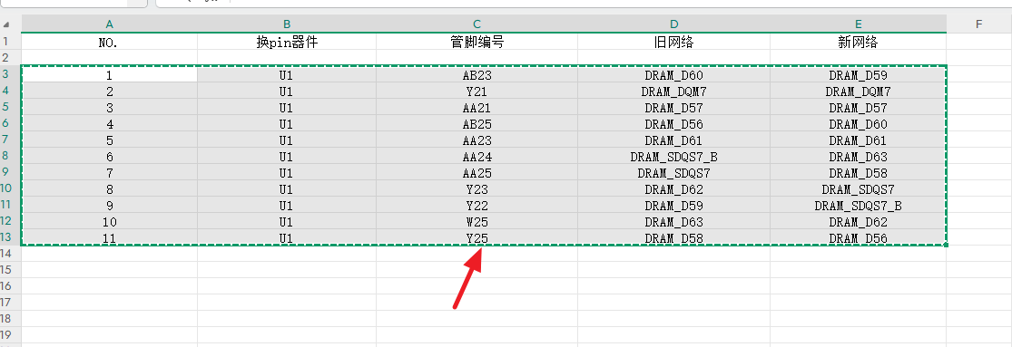Select pin cell AA24
The width and height of the screenshot is (1012, 347).
pos(477,157)
